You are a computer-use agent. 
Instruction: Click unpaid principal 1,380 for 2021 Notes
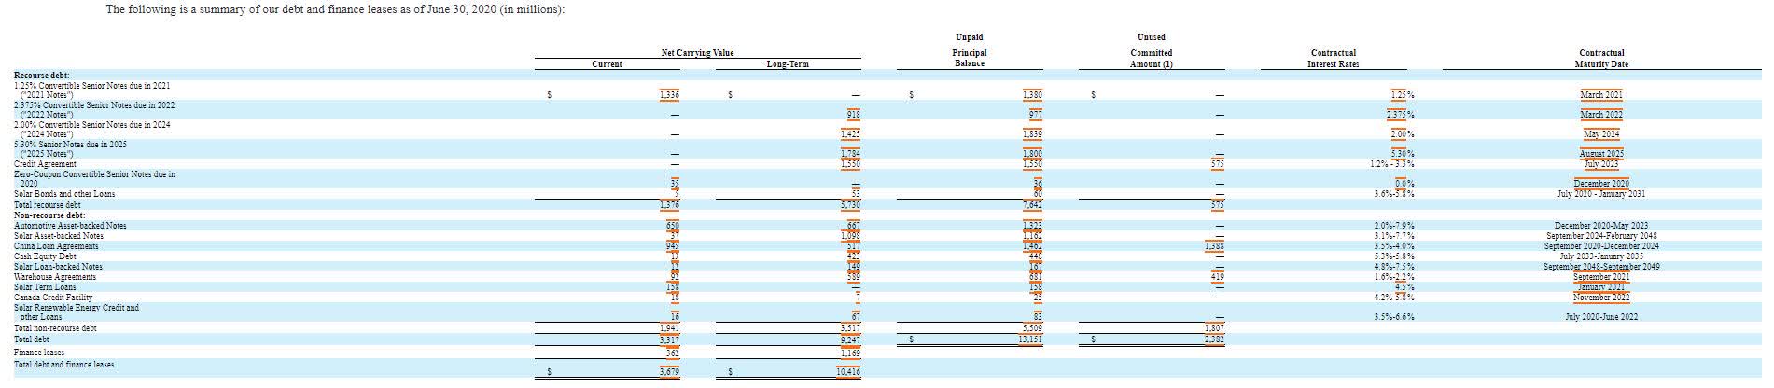(x=1032, y=95)
